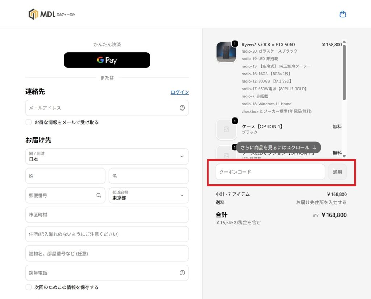This screenshot has height=299, width=371.
Task: Click the Ryzen7 5700X × RTX 5060 product title
Action: [x=268, y=45]
